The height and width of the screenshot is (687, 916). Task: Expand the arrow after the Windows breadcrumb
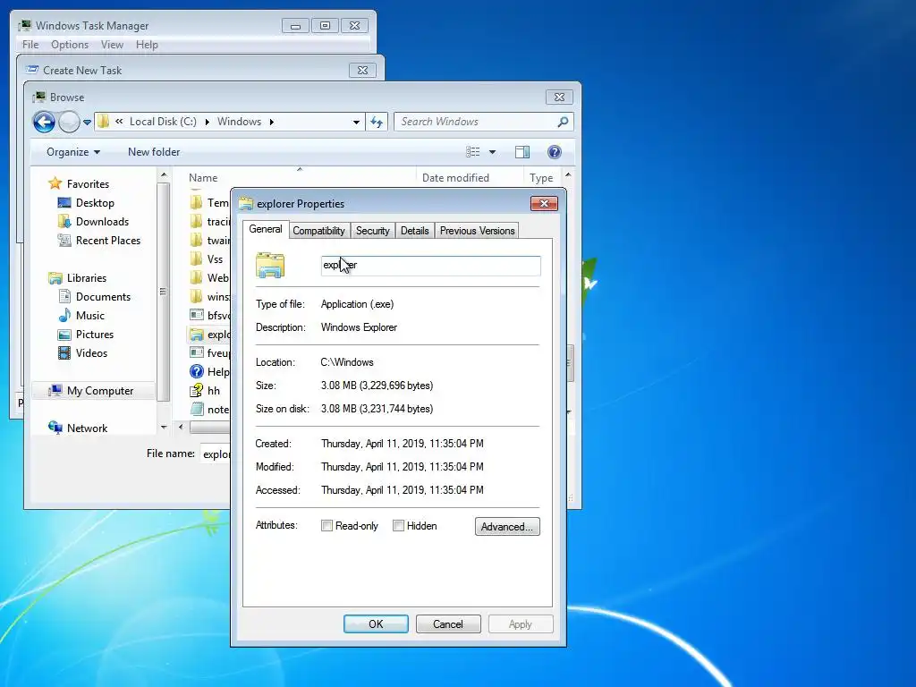click(272, 122)
